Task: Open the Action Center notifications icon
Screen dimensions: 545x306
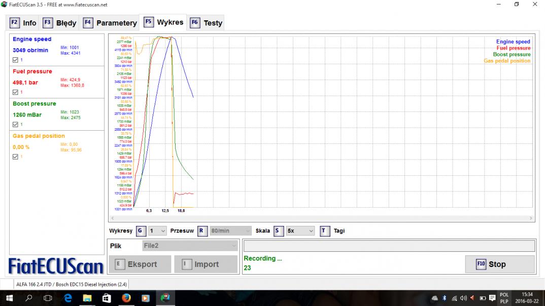Action: pos(492,298)
